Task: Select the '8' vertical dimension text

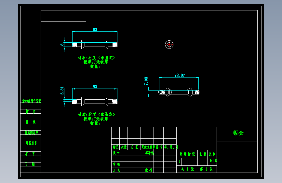Action: (x=62, y=45)
